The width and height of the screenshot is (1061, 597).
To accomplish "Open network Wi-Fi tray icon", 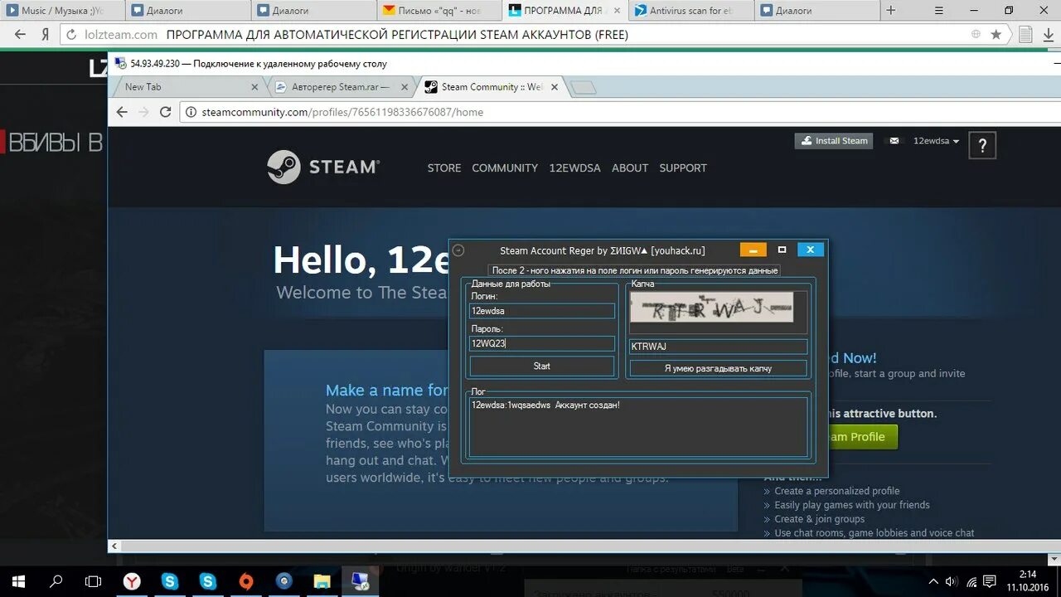I will point(970,582).
